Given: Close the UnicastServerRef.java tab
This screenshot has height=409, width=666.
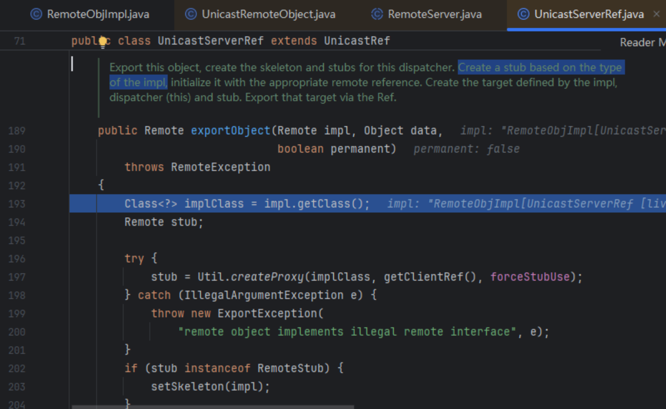Looking at the screenshot, I should tap(656, 14).
